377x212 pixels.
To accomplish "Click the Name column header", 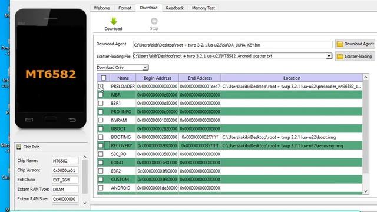I will 123,78.
